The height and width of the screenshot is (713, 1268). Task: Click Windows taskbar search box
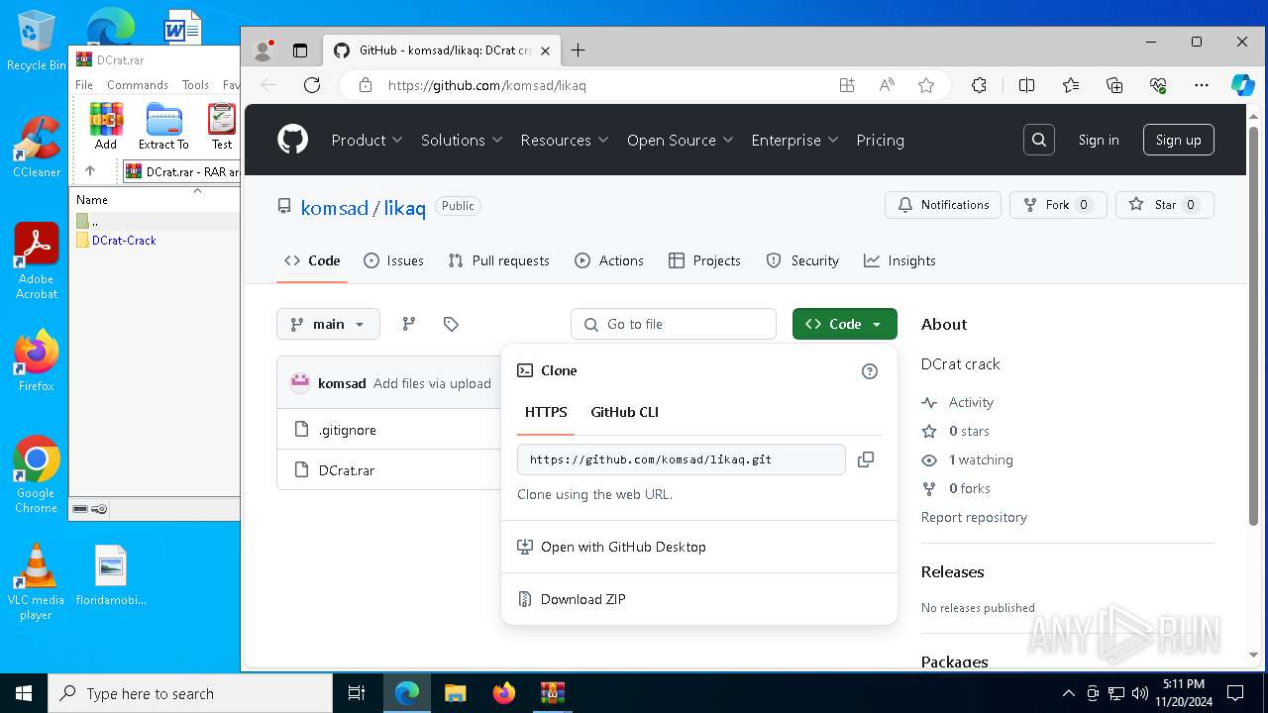(x=190, y=693)
